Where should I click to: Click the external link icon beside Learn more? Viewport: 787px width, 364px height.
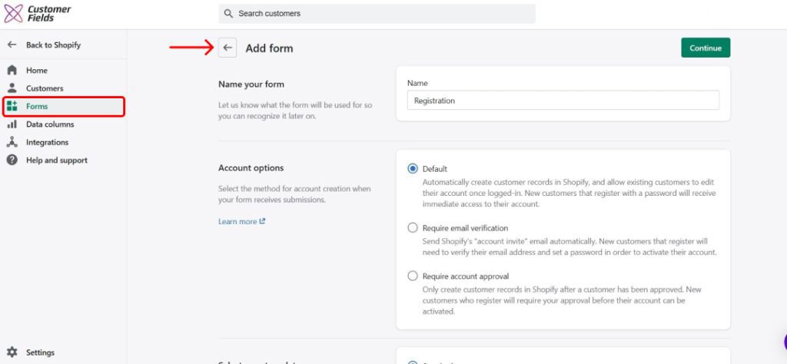(x=262, y=221)
